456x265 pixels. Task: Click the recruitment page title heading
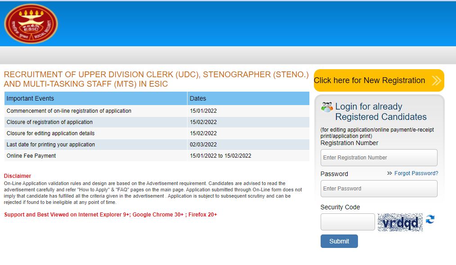(156, 79)
